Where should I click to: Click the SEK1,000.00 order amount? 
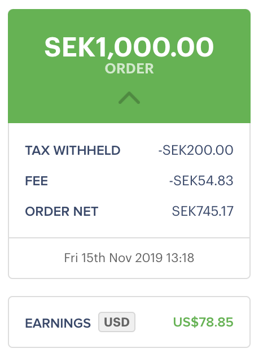point(129,47)
